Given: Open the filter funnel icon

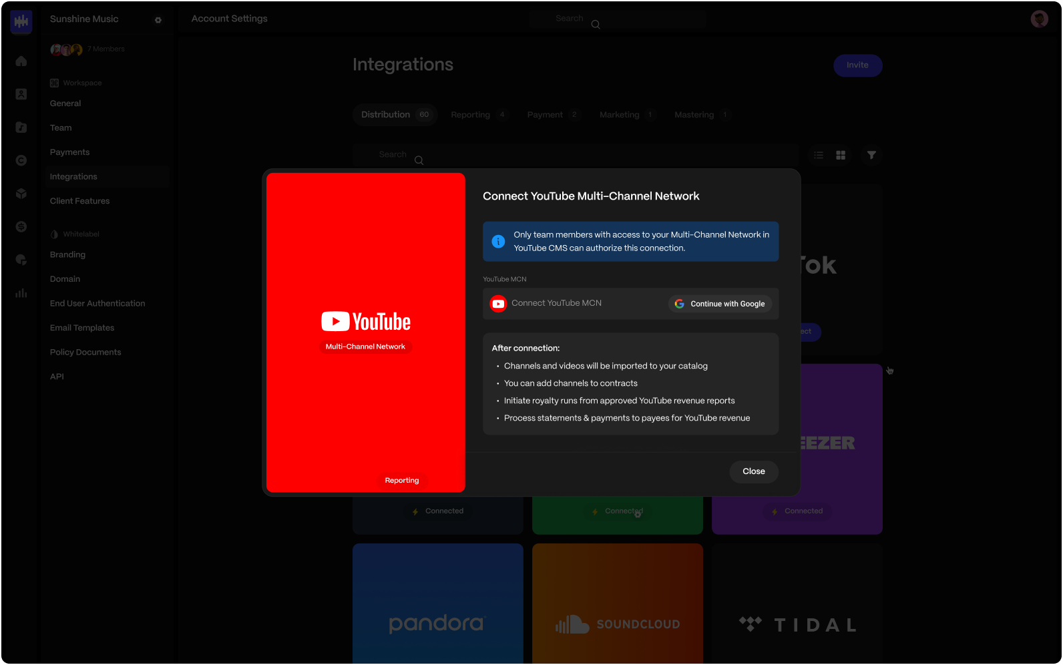Looking at the screenshot, I should point(871,155).
